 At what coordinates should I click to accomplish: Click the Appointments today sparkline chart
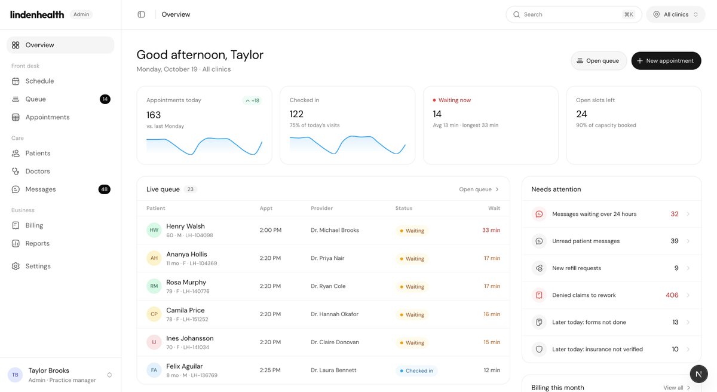204,146
